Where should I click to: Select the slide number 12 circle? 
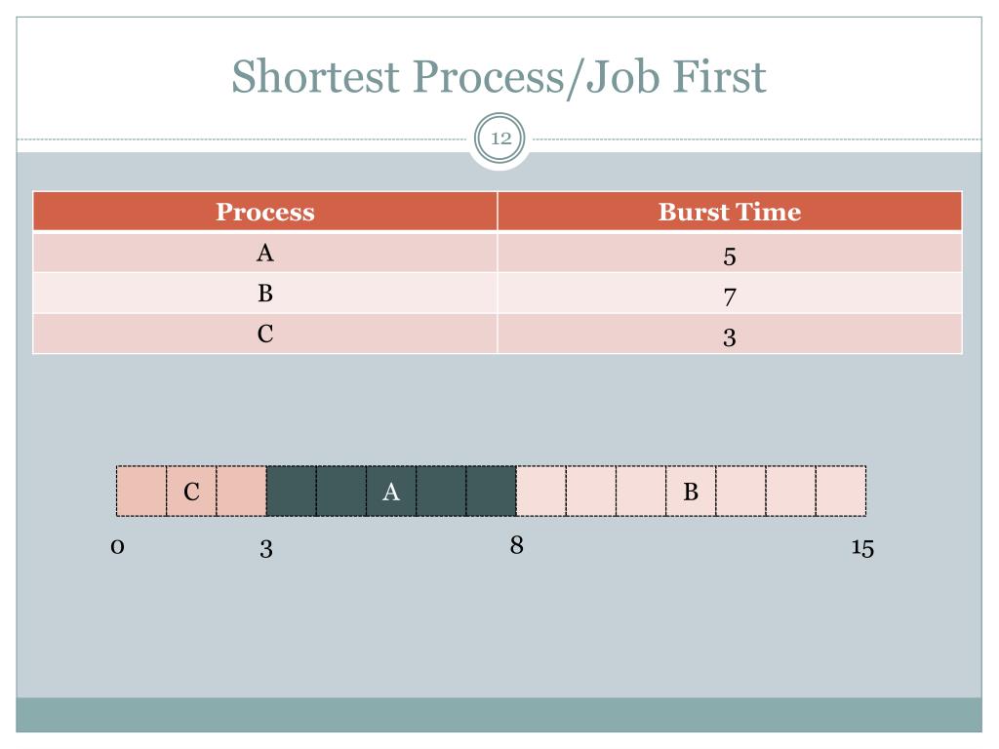500,138
